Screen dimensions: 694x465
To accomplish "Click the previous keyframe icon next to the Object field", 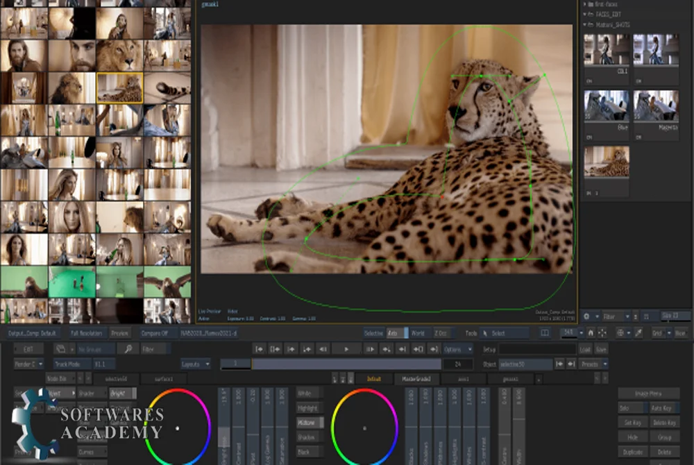I will (x=559, y=364).
